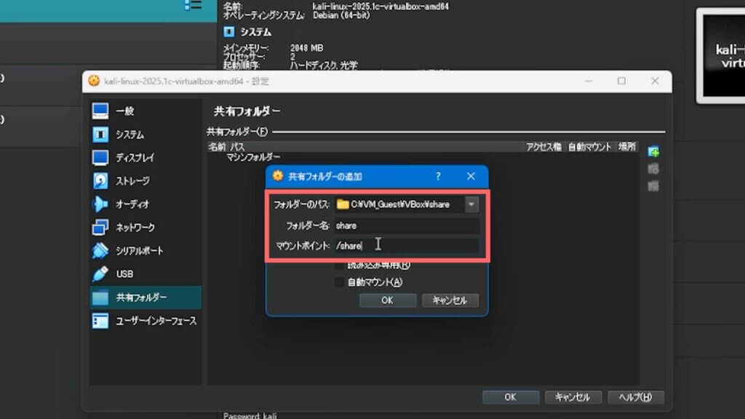Click the VM list menu icon in manager
This screenshot has height=419, width=745.
click(193, 5)
